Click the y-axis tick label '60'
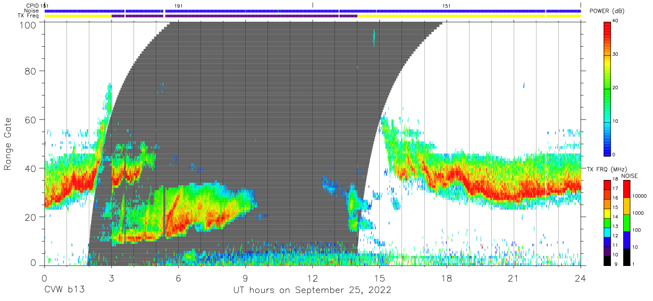 31,120
